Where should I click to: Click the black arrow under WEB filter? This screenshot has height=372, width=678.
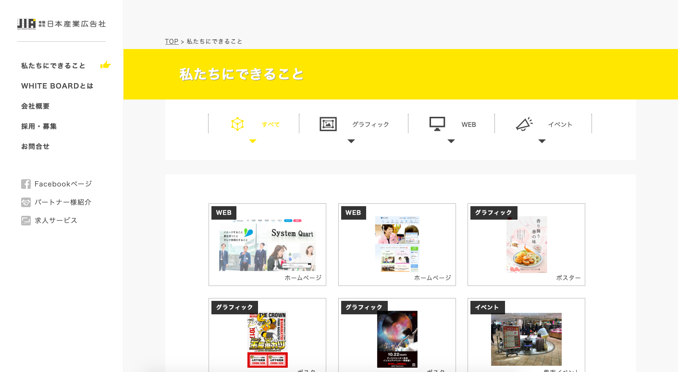point(451,141)
